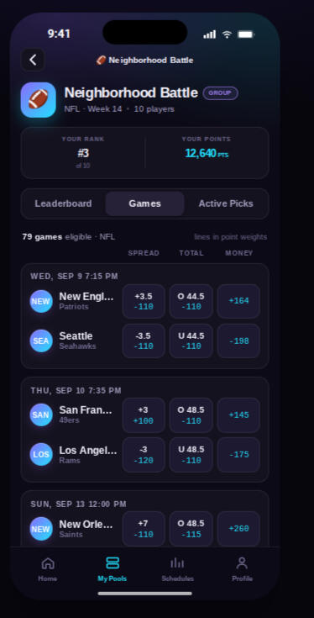Select the My Pools icon
Image resolution: width=314 pixels, height=618 pixels.
pyautogui.click(x=113, y=563)
